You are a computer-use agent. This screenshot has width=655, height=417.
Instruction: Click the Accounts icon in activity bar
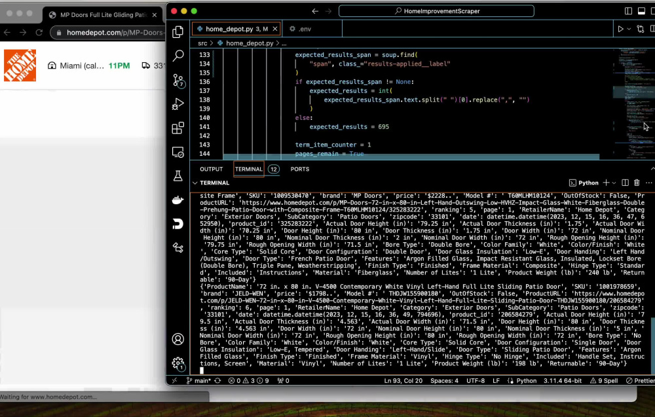click(178, 339)
